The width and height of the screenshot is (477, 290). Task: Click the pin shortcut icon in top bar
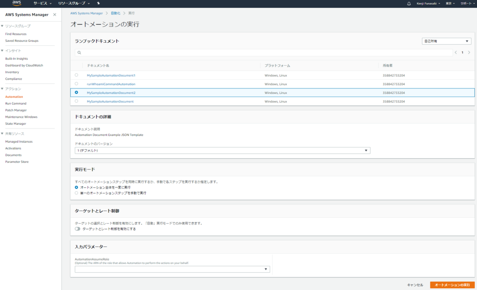98,3
